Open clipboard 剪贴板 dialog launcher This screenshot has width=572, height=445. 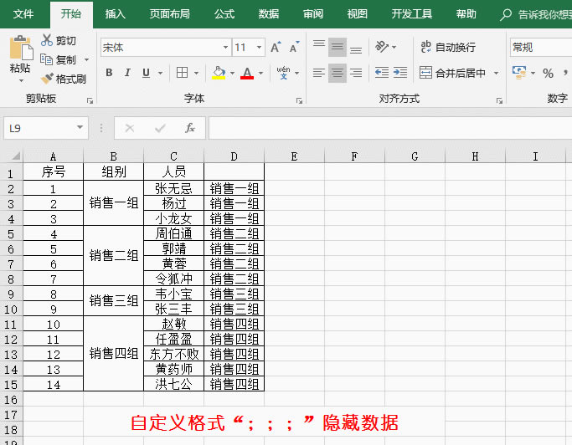tap(90, 101)
